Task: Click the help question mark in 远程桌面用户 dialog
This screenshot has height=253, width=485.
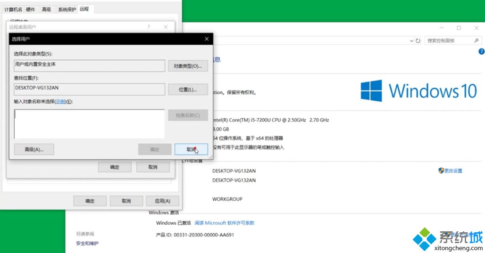Action: [149, 27]
